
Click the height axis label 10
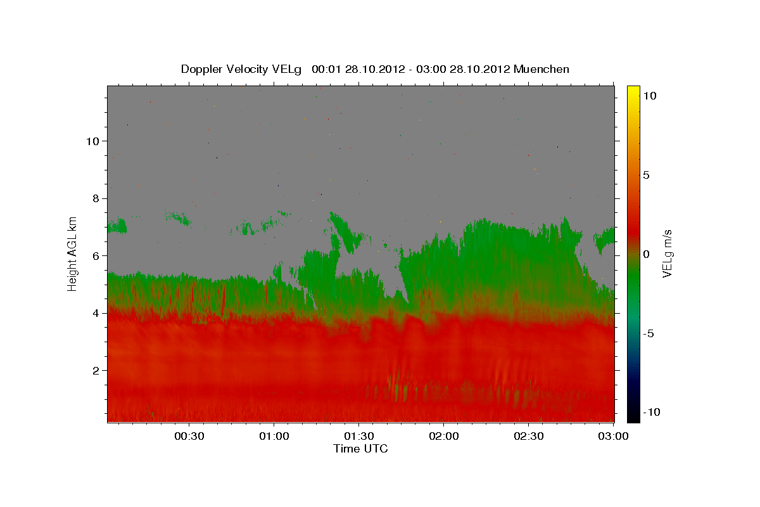(x=92, y=141)
